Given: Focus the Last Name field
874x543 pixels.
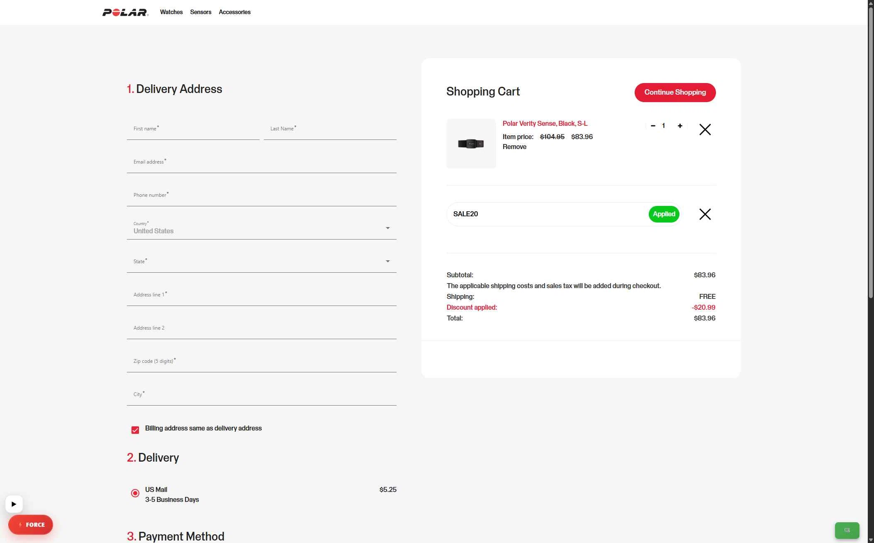Looking at the screenshot, I should pos(330,129).
